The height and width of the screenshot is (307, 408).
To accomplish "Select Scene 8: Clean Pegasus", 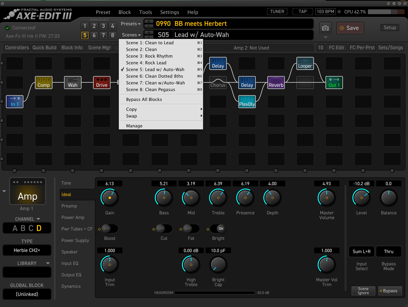I will 161,90.
